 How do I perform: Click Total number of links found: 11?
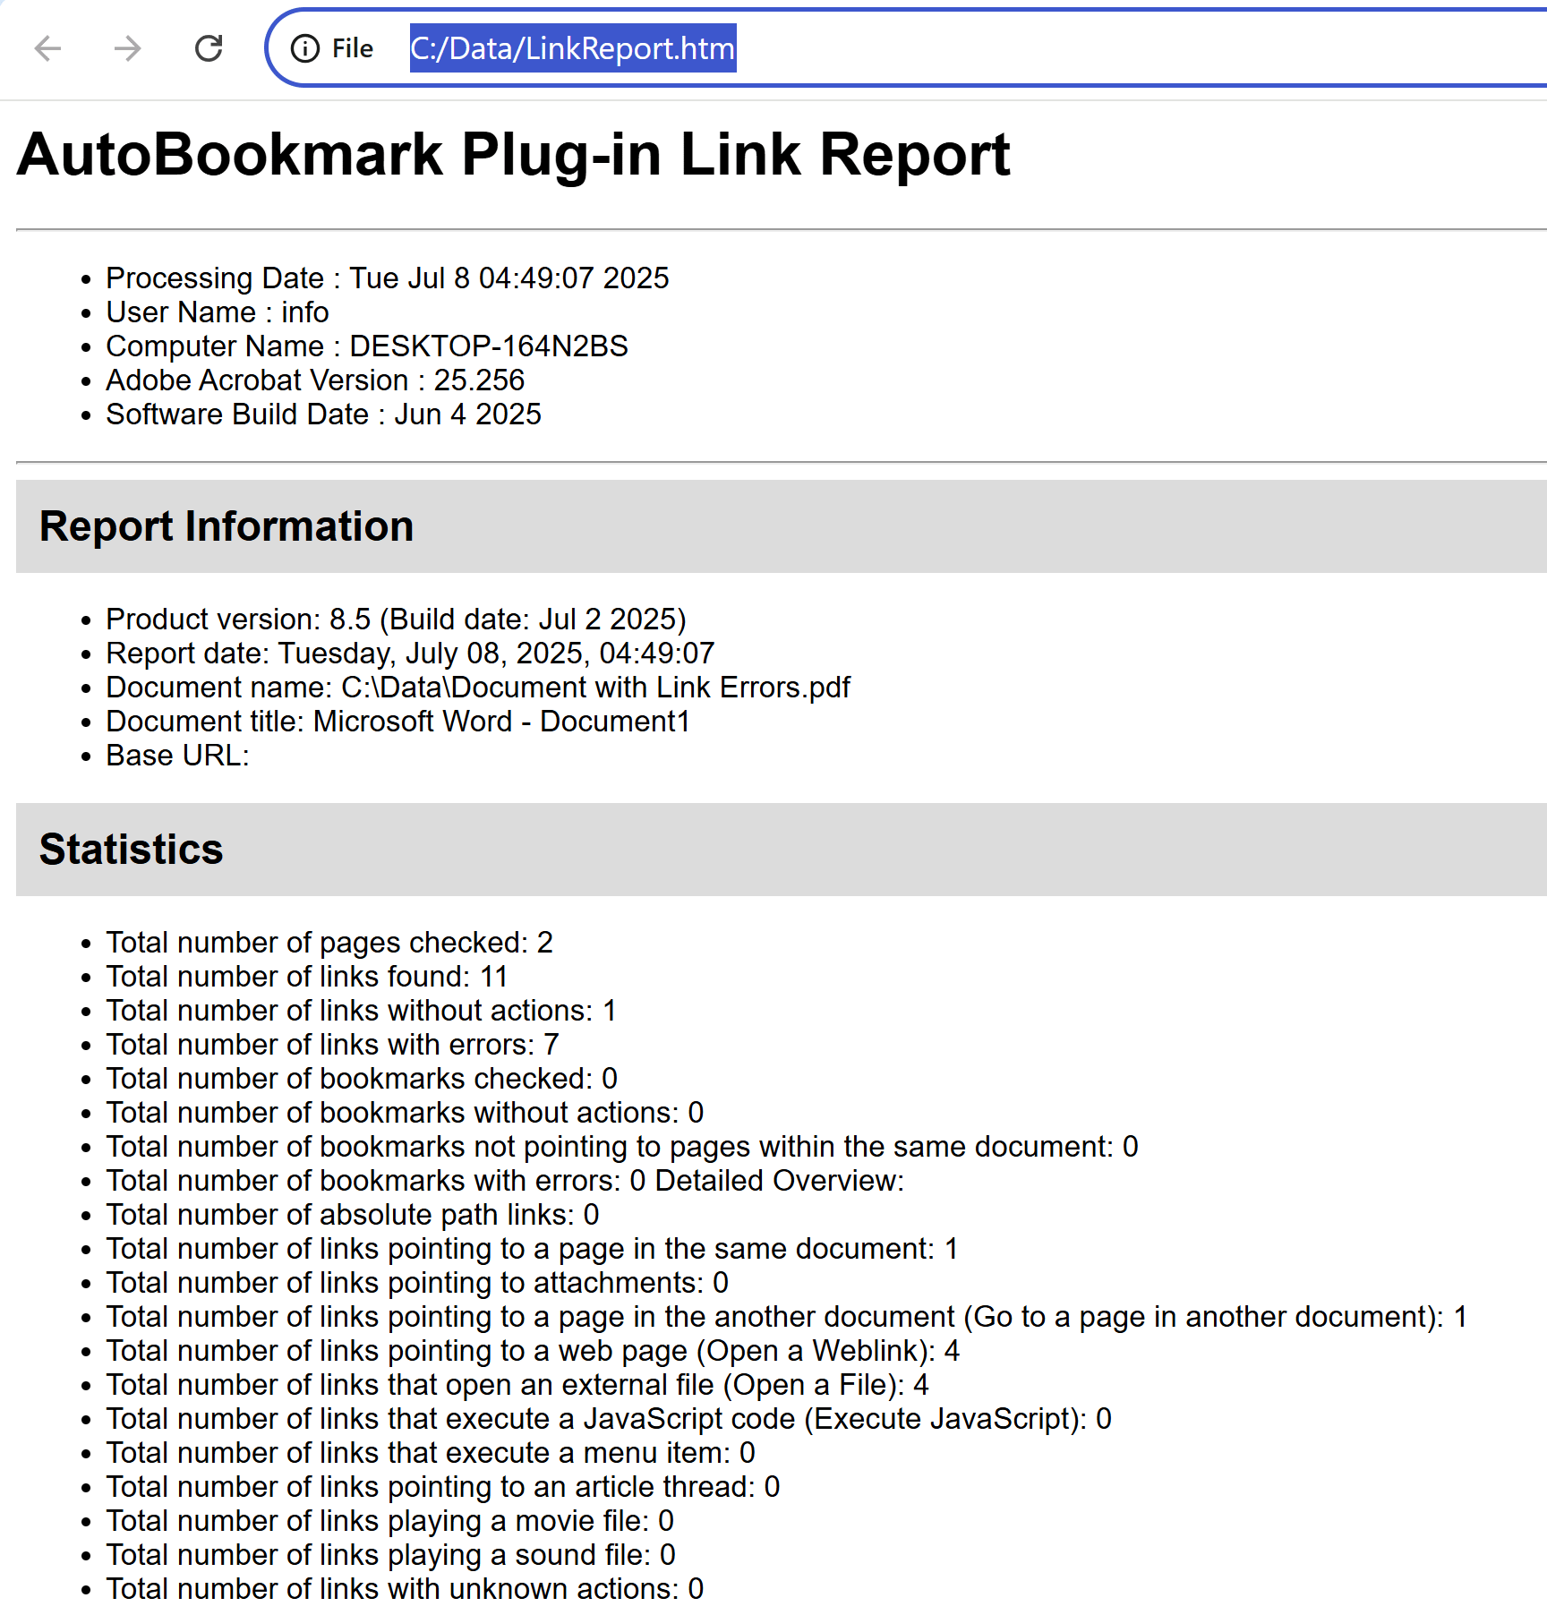[306, 977]
